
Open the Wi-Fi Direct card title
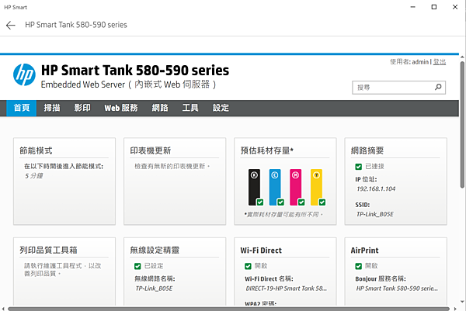(x=261, y=251)
